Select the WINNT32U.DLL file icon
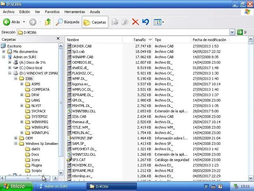 pos(69,154)
